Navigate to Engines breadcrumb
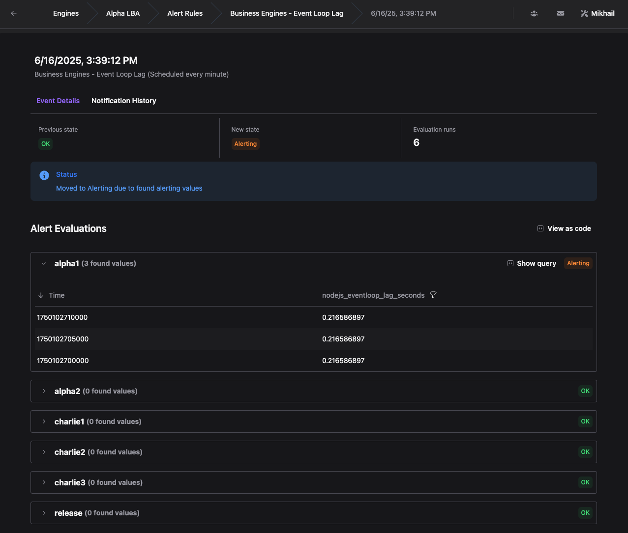 pyautogui.click(x=66, y=13)
